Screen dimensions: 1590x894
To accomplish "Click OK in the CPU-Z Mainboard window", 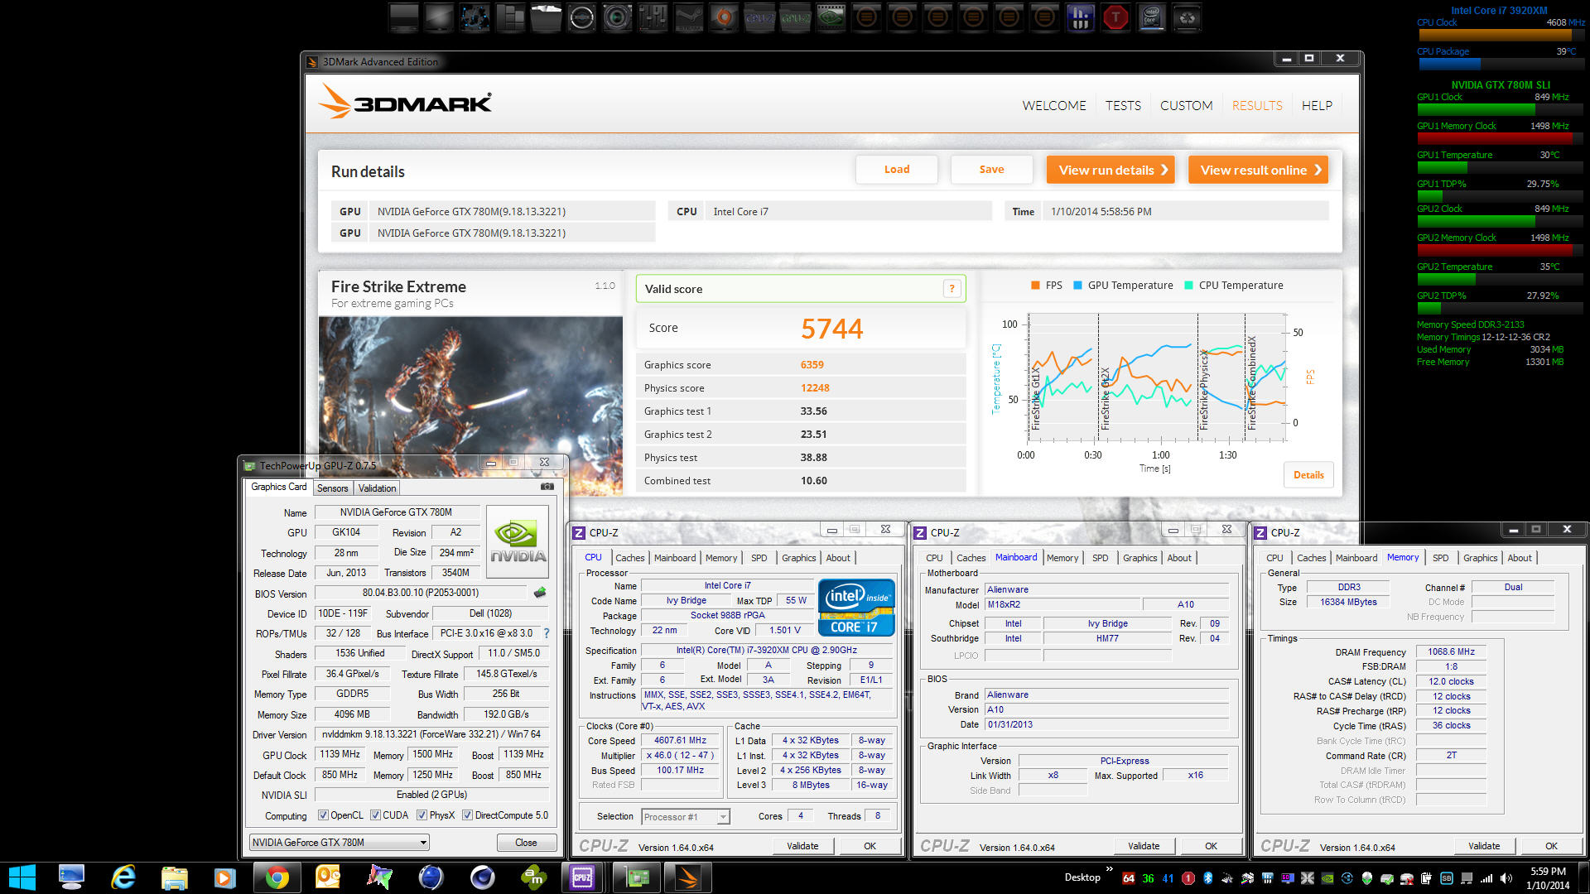I will click(x=1211, y=846).
